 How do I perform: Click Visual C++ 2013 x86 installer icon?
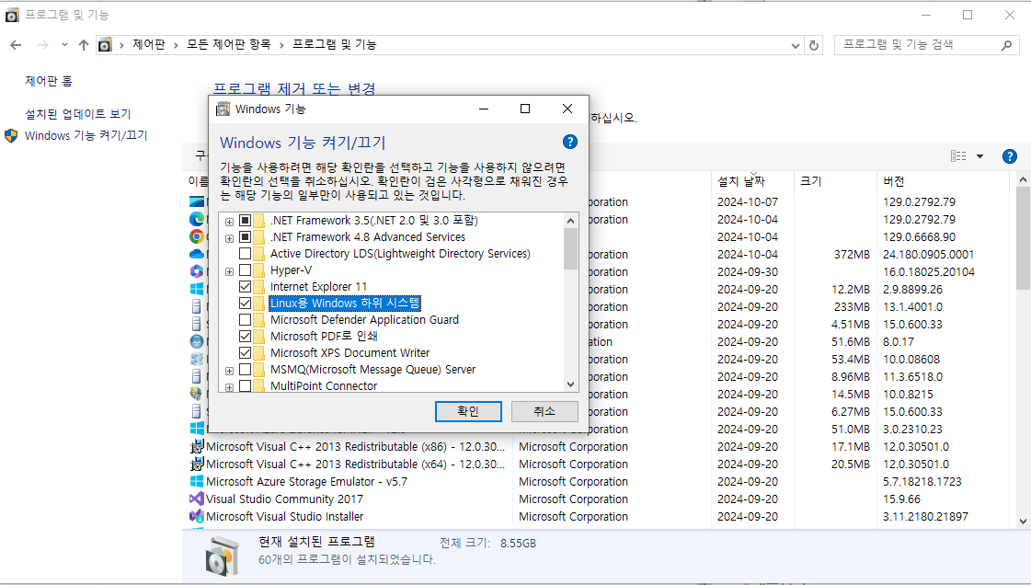196,446
